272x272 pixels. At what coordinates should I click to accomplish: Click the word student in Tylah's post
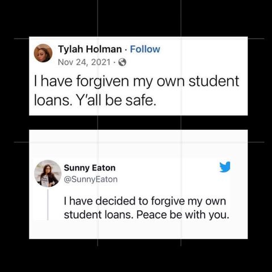pos(214,81)
